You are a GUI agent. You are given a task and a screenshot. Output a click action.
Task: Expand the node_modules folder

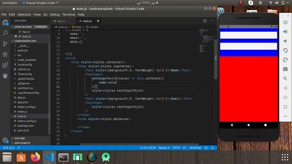pyautogui.click(x=26, y=60)
